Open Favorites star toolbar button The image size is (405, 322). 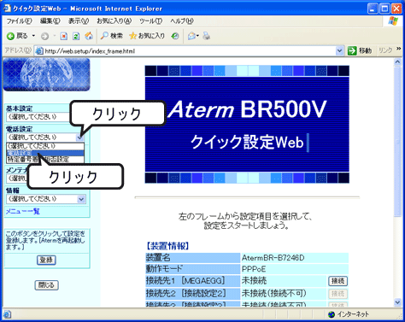click(x=147, y=36)
